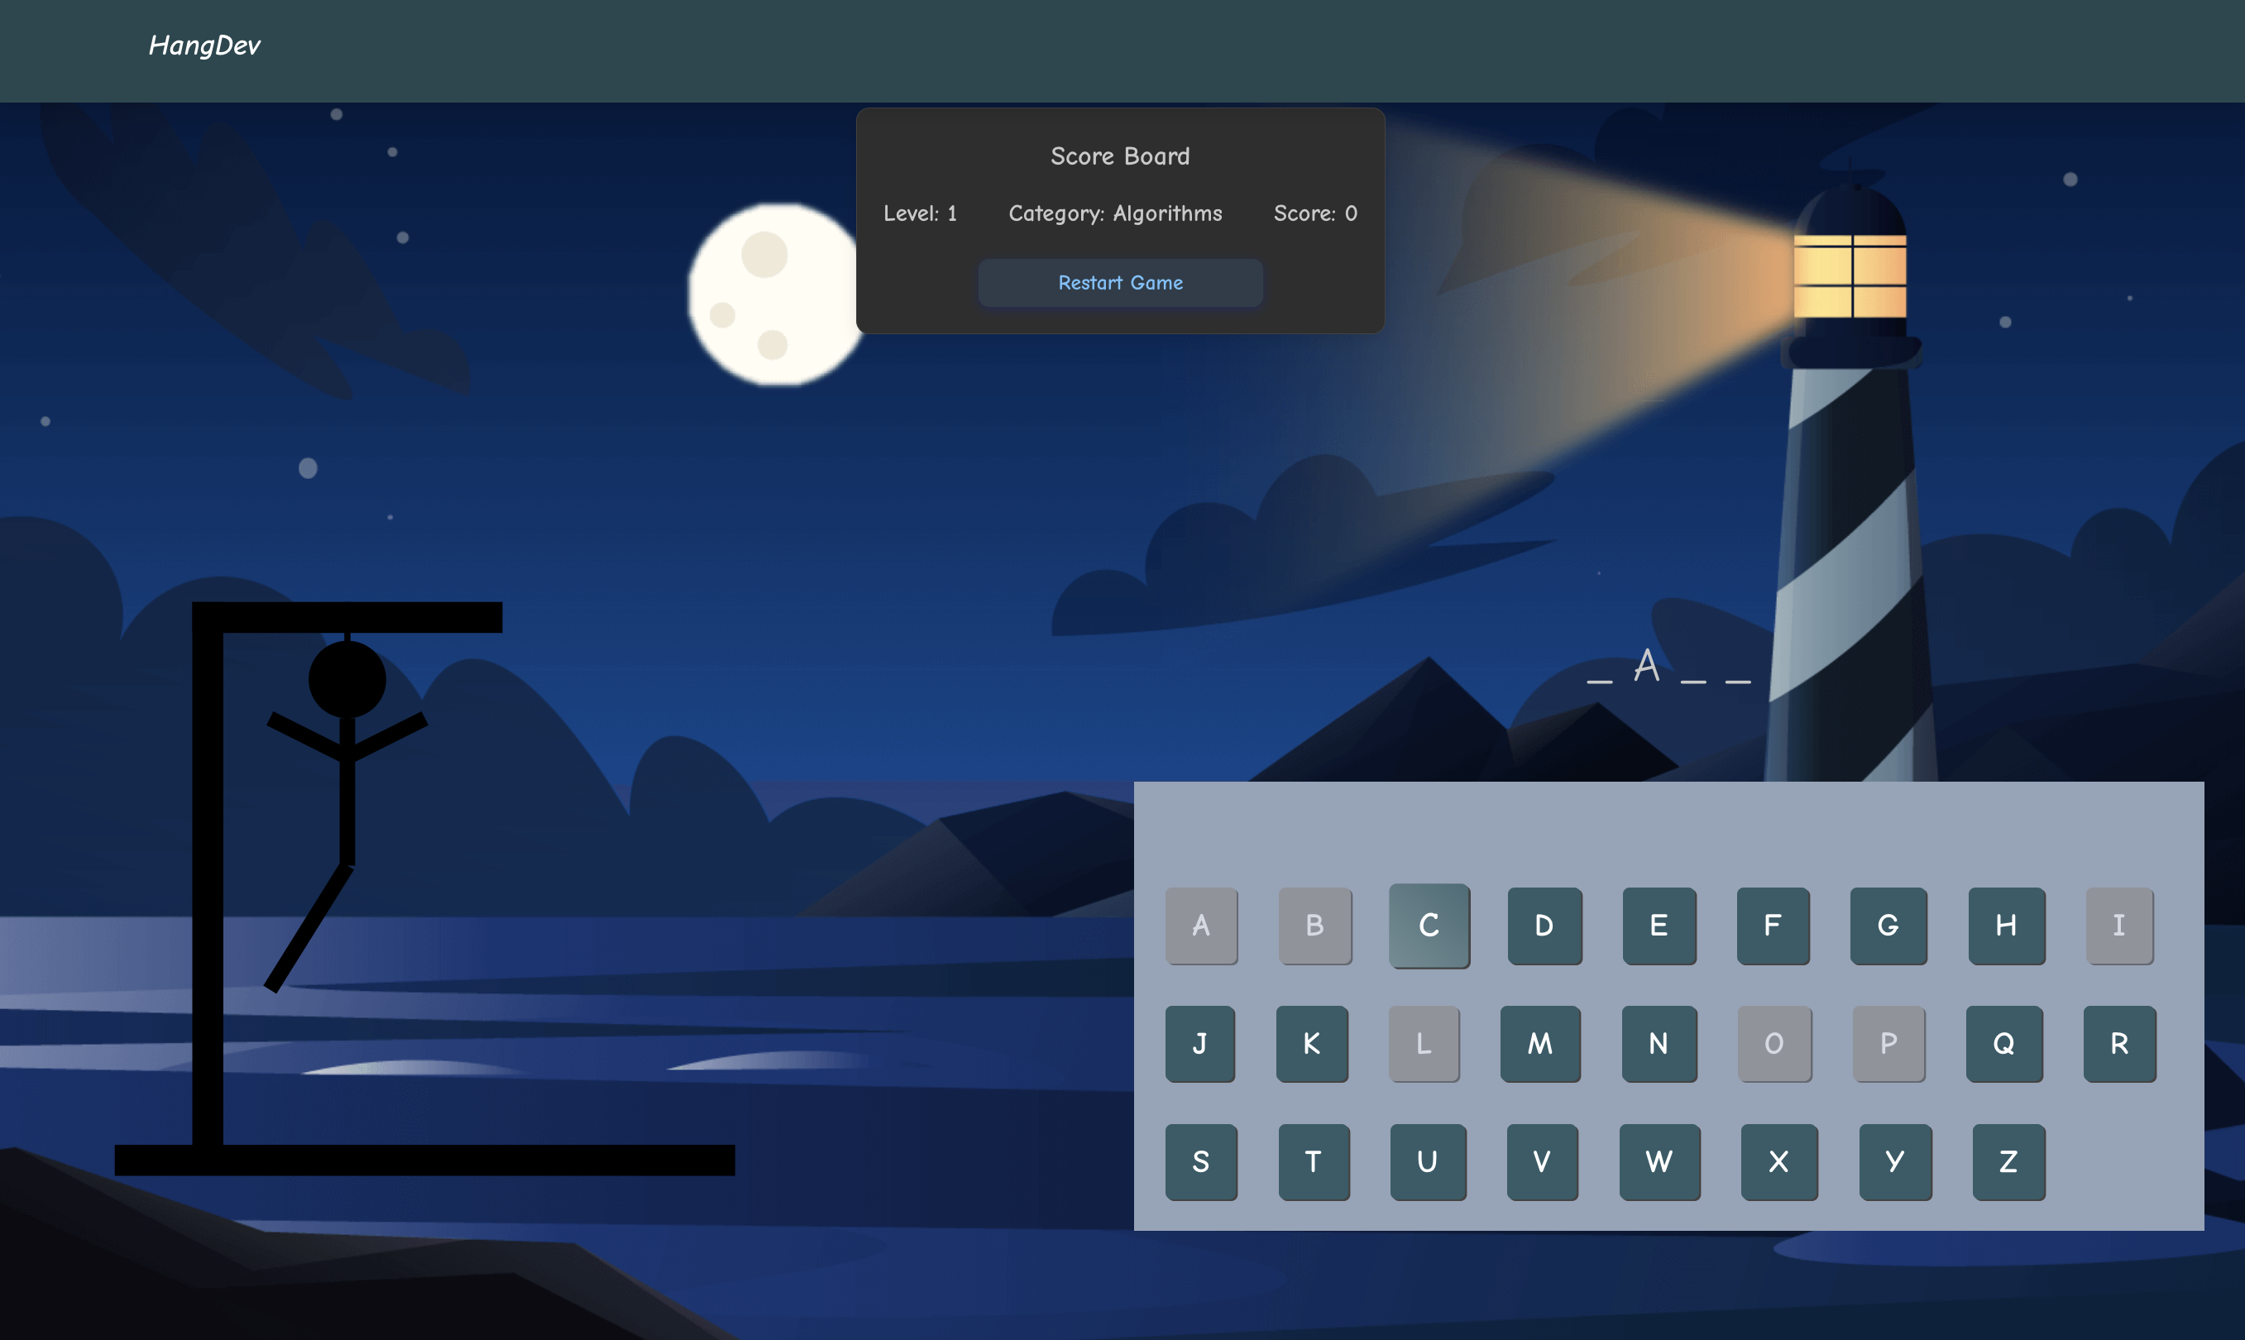The width and height of the screenshot is (2245, 1340).
Task: Select the letter N key
Action: pos(1659,1044)
